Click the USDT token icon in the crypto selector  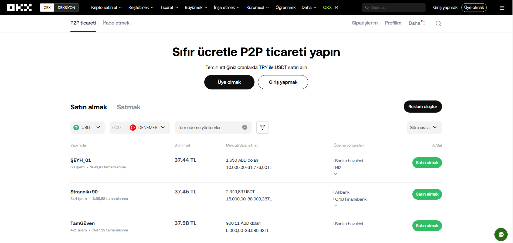click(x=76, y=127)
